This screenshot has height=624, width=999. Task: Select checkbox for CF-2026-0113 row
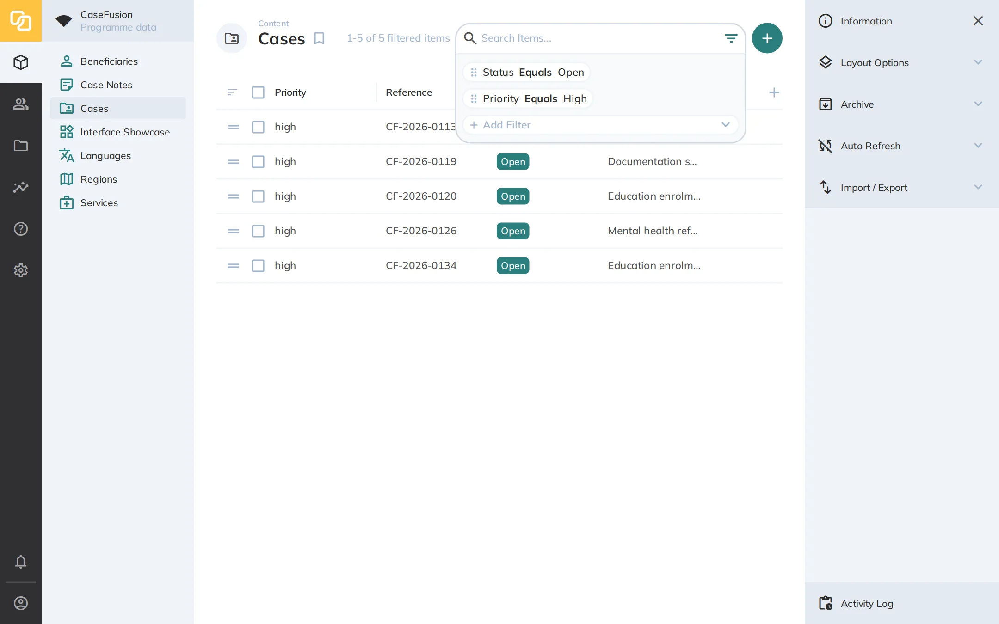[x=258, y=127]
